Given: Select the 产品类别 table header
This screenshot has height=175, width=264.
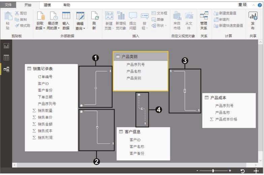Looking at the screenshot, I should [x=141, y=57].
